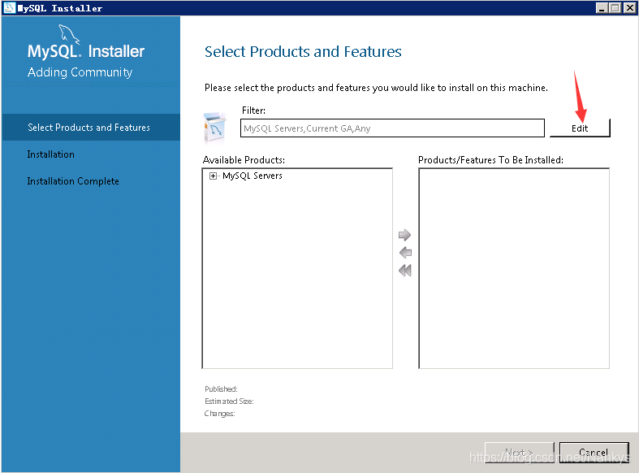Minimize the MySQL Installer window
This screenshot has width=639, height=473.
pos(602,8)
